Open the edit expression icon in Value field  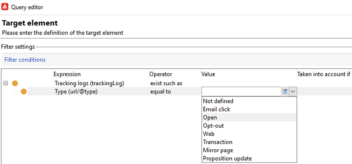point(284,92)
